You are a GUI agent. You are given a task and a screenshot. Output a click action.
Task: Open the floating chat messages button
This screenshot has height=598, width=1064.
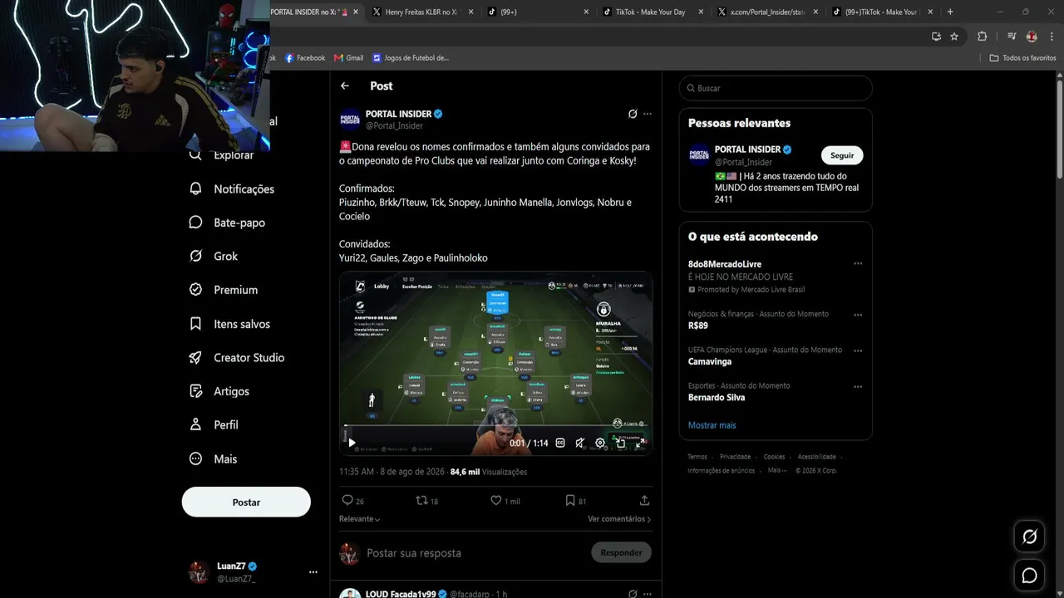coord(1029,575)
